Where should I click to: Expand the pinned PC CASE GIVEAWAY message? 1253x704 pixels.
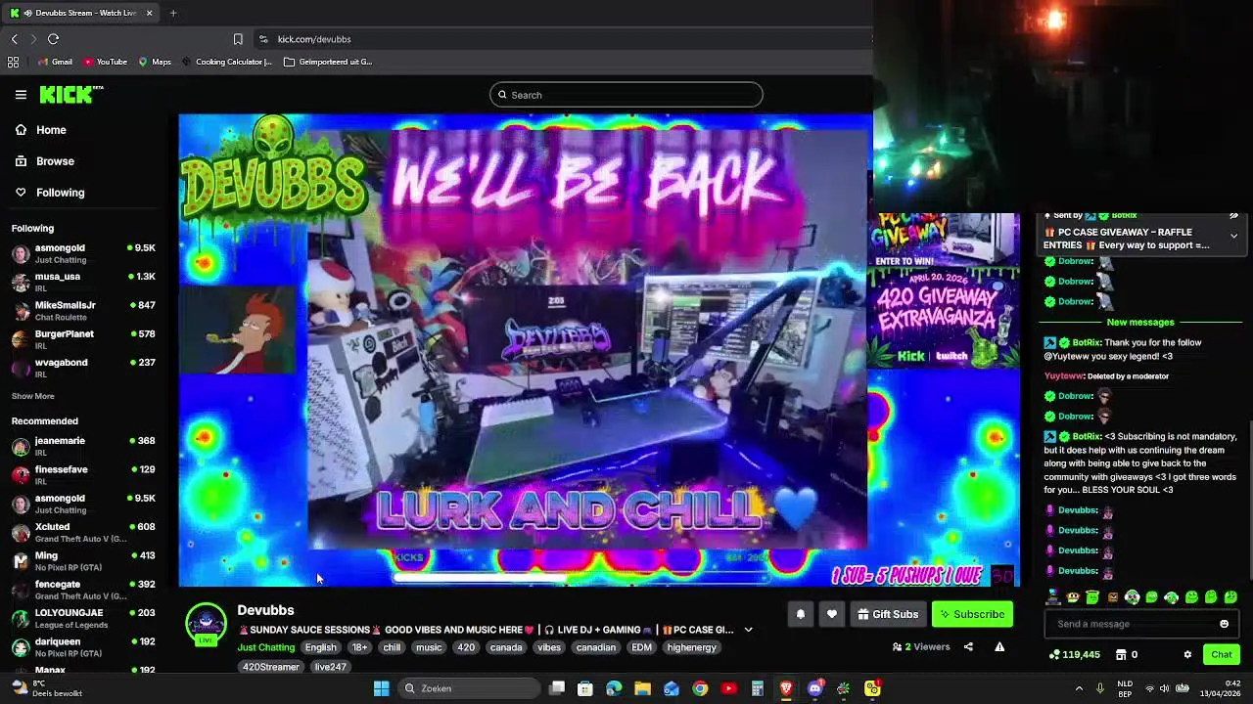pyautogui.click(x=1233, y=237)
